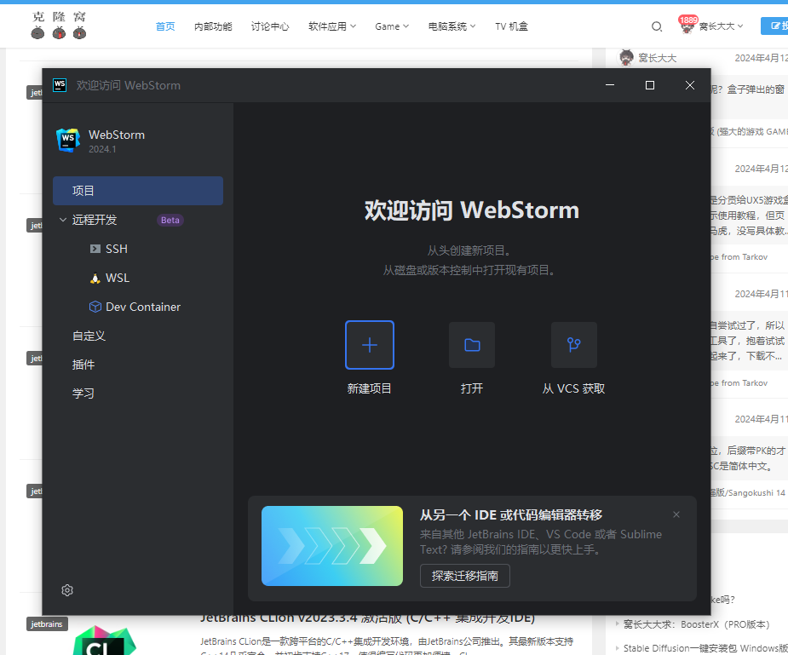
Task: Click the version text 2024.1
Action: coord(102,149)
